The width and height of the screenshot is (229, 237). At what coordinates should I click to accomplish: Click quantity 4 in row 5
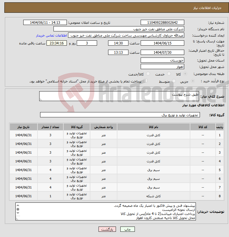50,170
